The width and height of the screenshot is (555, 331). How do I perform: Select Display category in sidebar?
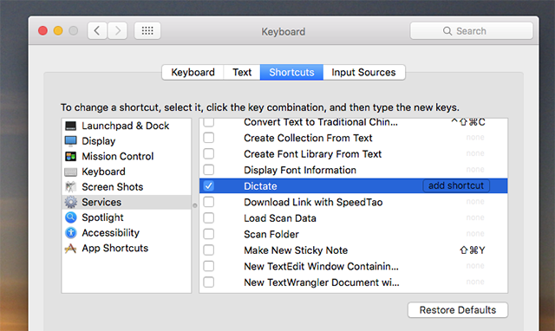127,141
